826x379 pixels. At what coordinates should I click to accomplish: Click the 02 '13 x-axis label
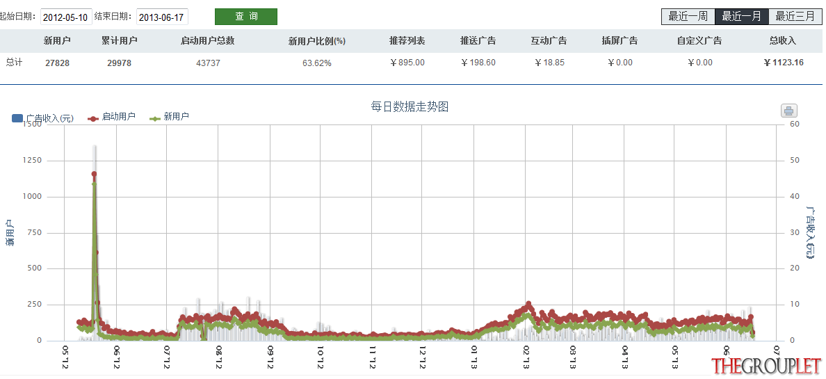tap(526, 357)
